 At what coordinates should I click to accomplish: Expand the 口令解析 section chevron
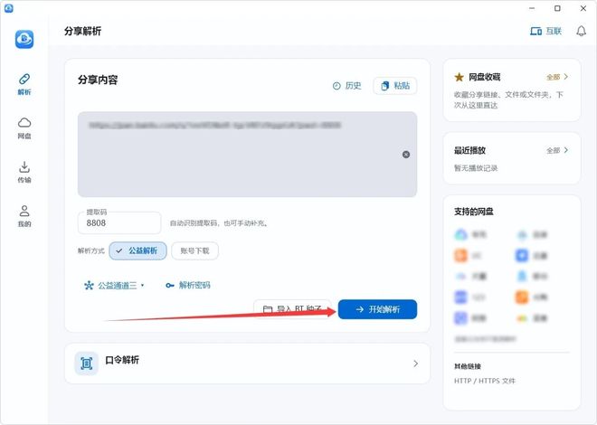[x=415, y=364]
